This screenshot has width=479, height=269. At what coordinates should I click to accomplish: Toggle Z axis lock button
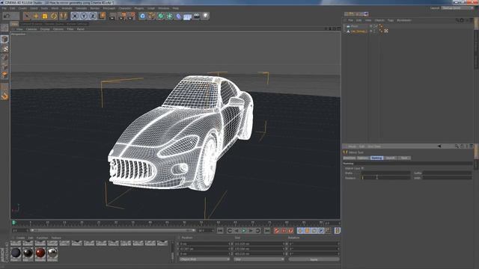pos(93,16)
